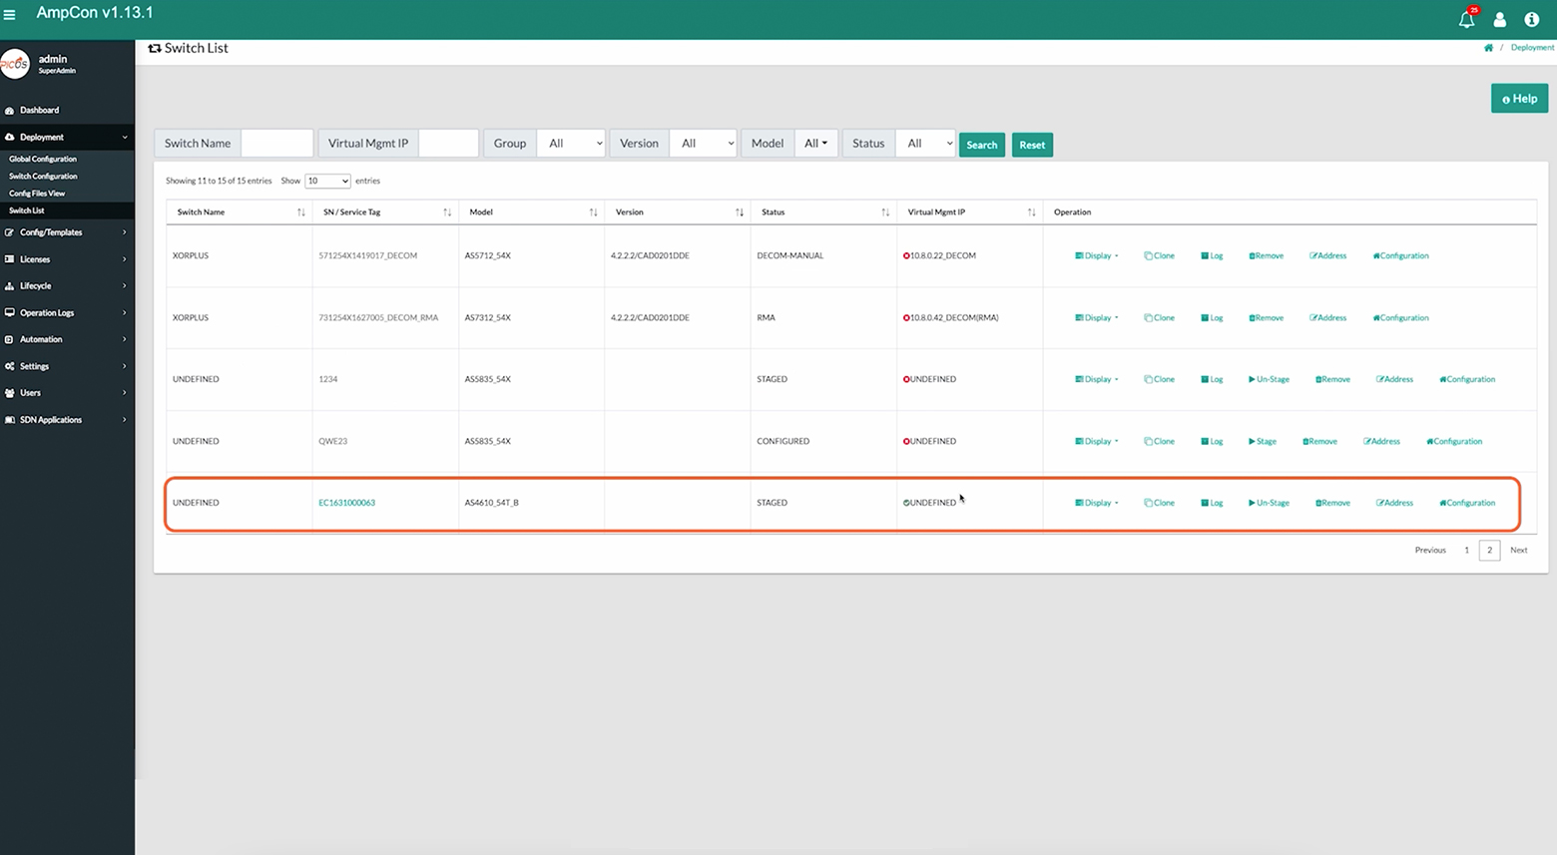Open the Lifecycle sidebar section
The image size is (1557, 855).
tap(35, 285)
